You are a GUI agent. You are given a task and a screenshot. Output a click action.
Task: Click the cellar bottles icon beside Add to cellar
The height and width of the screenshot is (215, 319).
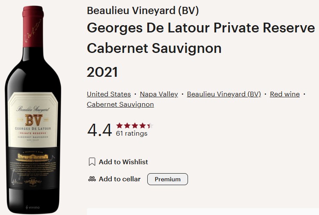tap(92, 179)
